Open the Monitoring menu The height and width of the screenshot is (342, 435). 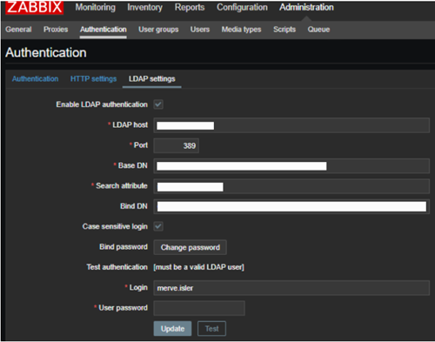95,7
